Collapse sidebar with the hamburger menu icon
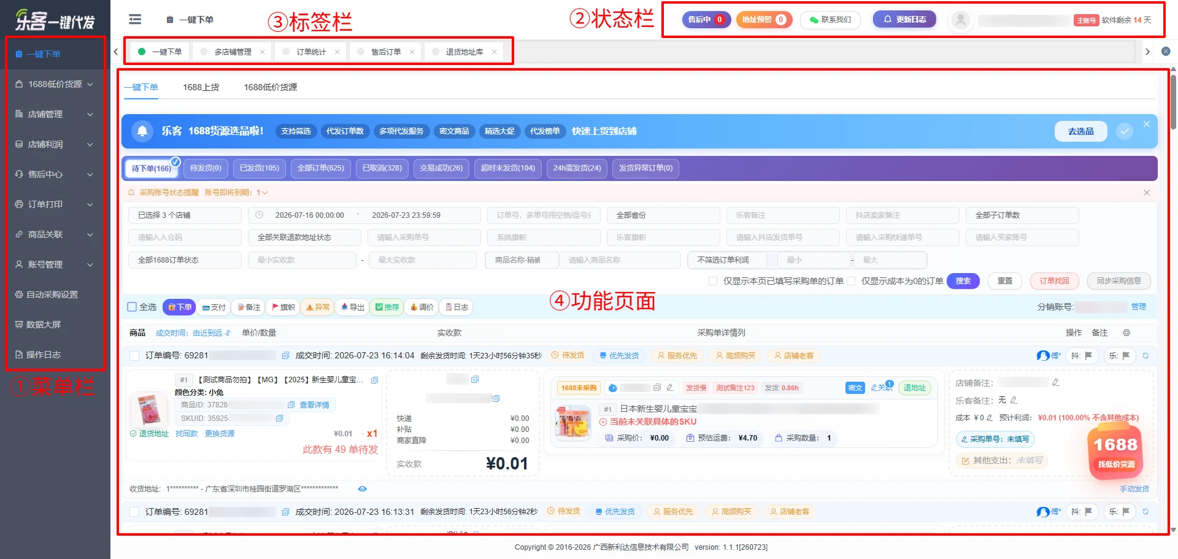Viewport: 1178px width, 559px height. pyautogui.click(x=135, y=20)
